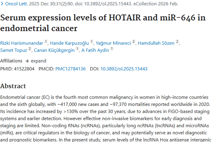Click the chevron beside Oncol Lett.
The image size is (213, 142).
click(2, 4)
